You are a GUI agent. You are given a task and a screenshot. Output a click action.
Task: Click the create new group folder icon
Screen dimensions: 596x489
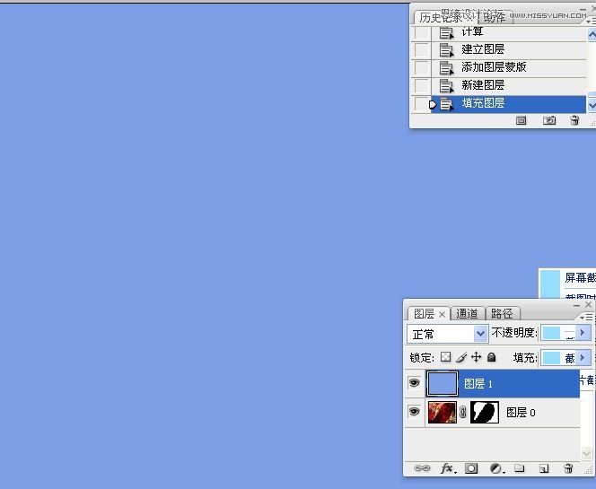pyautogui.click(x=519, y=468)
